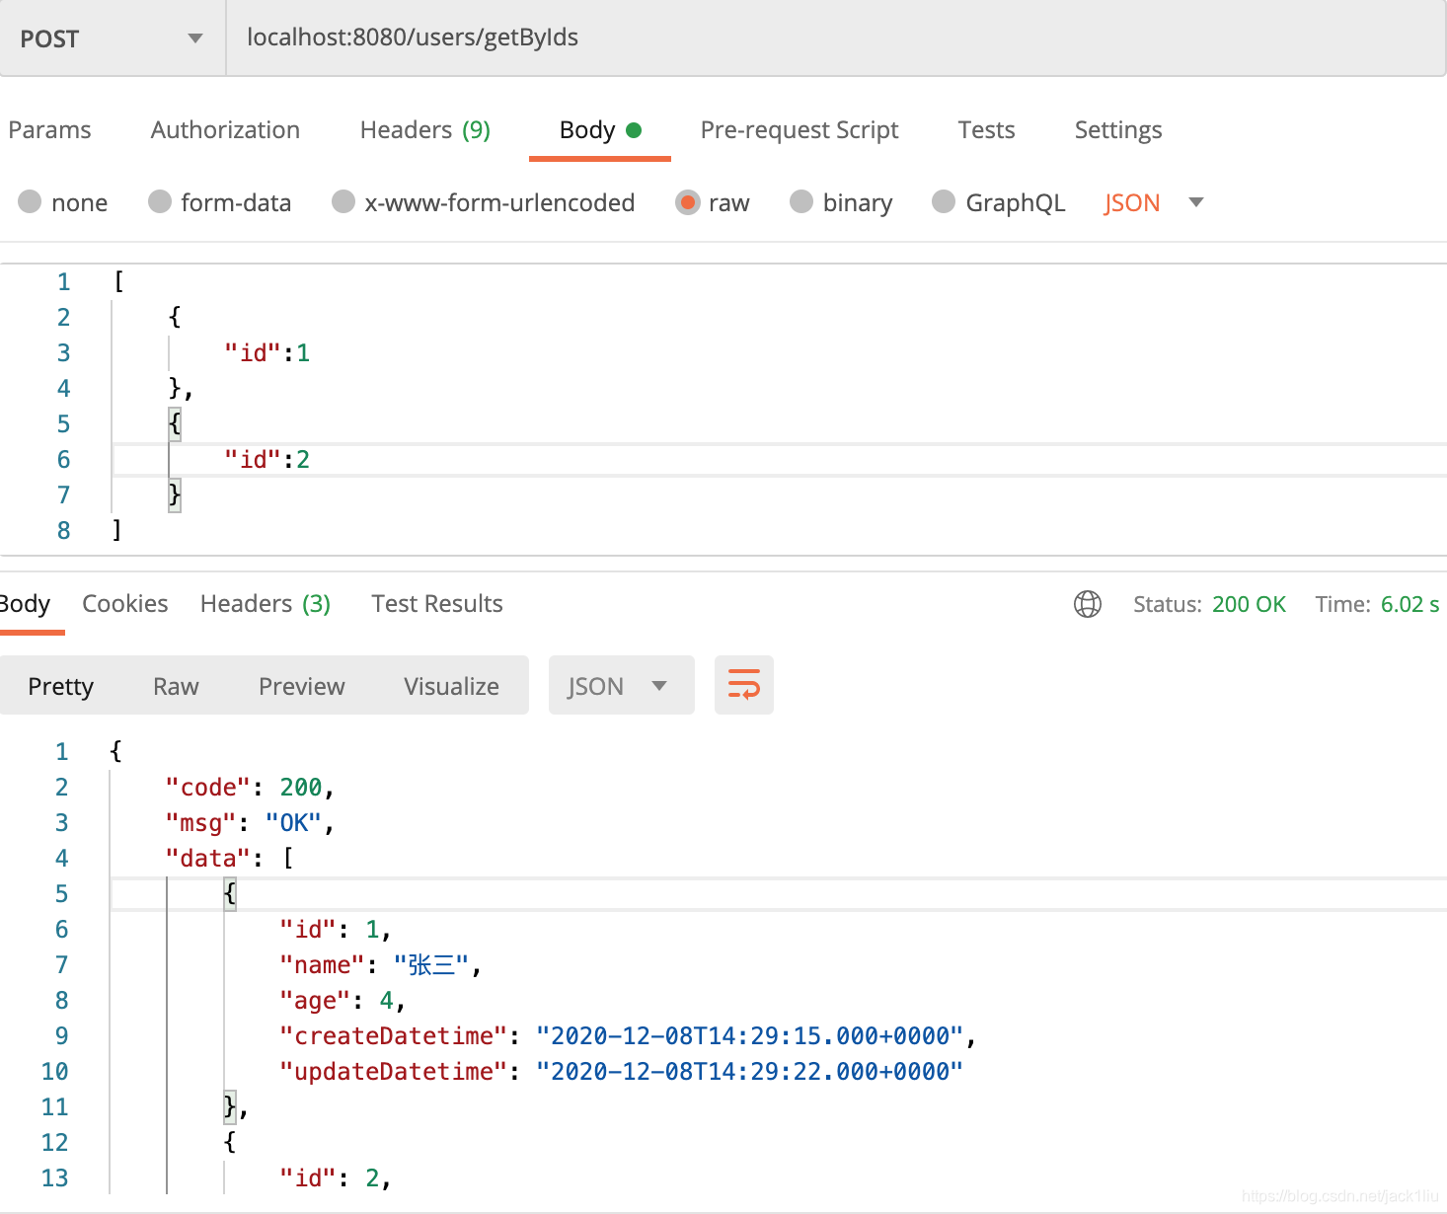Image resolution: width=1447 pixels, height=1214 pixels.
Task: Switch to Pretty response view
Action: (61, 686)
